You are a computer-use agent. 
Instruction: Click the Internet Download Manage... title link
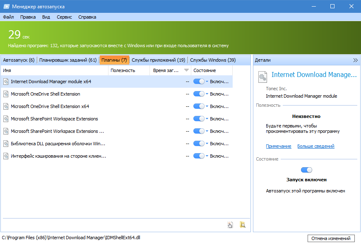(314, 74)
